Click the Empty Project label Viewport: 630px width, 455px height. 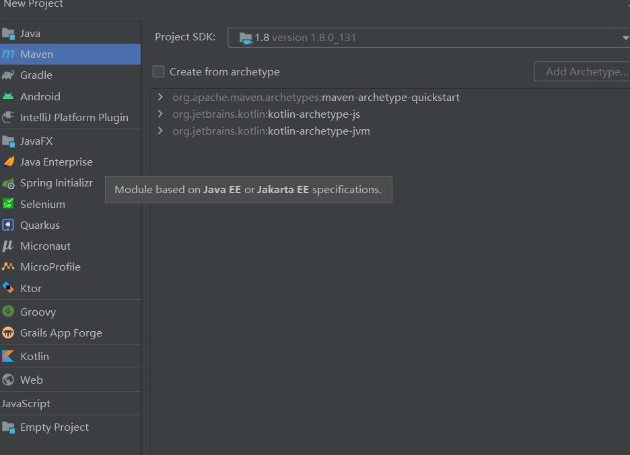[x=55, y=427]
